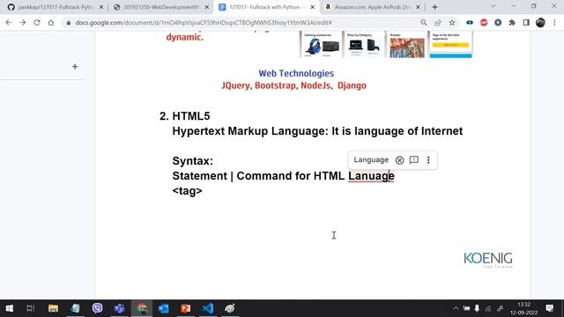Open the taskbar clock and date
Screen dimensions: 564x317
[x=524, y=308]
